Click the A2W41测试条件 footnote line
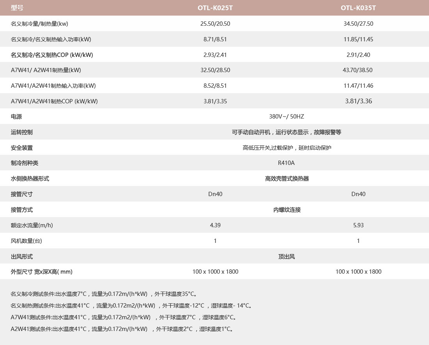The image size is (429, 345). pyautogui.click(x=122, y=329)
